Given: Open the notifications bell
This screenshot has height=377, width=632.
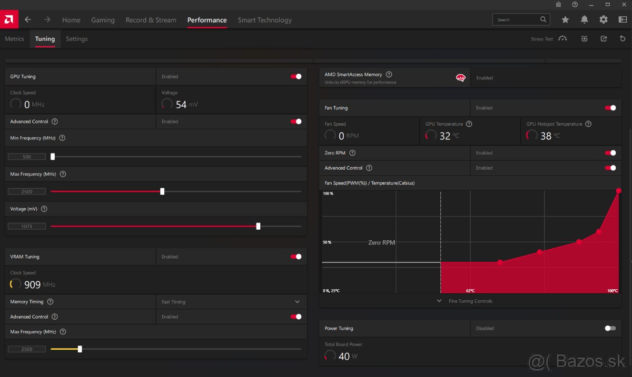Looking at the screenshot, I should (585, 20).
